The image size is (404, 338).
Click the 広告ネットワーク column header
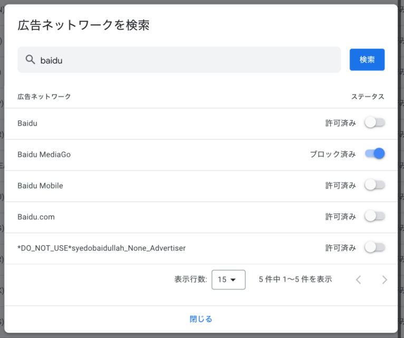pyautogui.click(x=44, y=97)
